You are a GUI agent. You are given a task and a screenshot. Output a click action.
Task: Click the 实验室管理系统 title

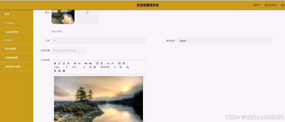[x=148, y=5]
